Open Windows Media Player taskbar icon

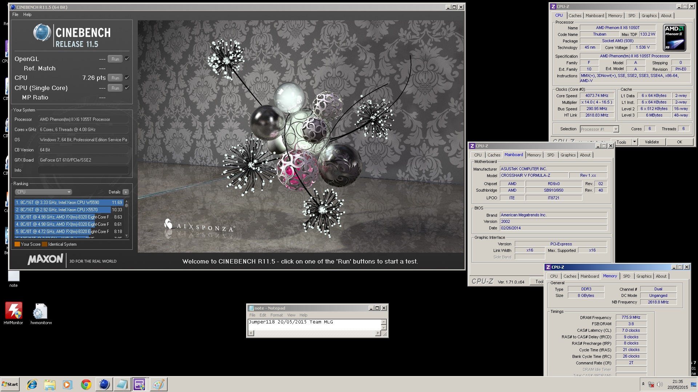[x=68, y=384]
